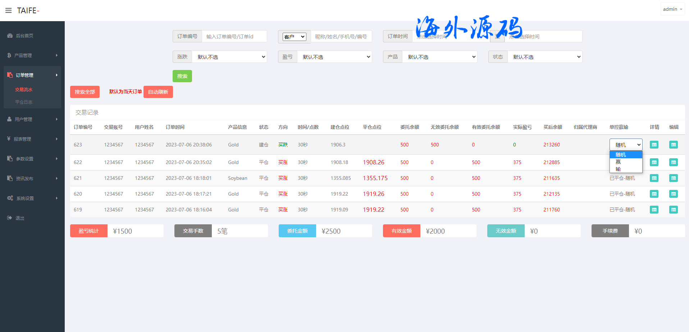Click edit icon for order 619
689x332 pixels.
[673, 210]
